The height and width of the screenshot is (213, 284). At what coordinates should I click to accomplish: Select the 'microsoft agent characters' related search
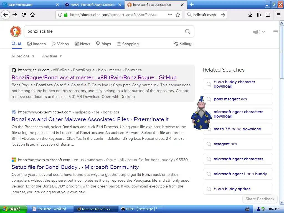point(238,159)
